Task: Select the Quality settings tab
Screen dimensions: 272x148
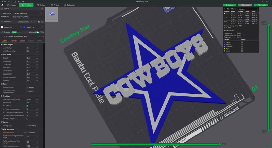Action: tap(5, 41)
